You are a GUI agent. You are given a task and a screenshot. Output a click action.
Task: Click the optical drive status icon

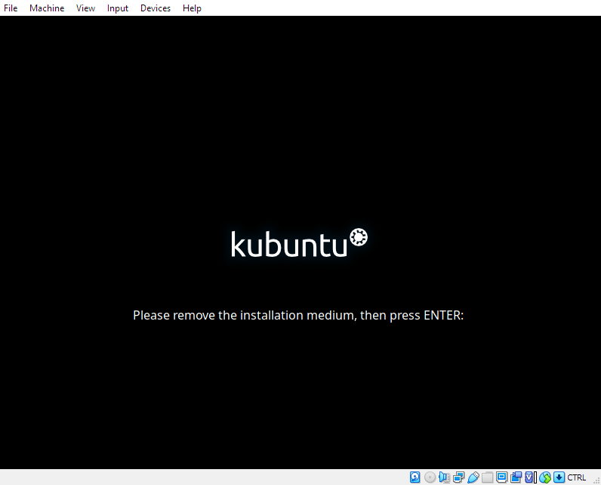[430, 477]
